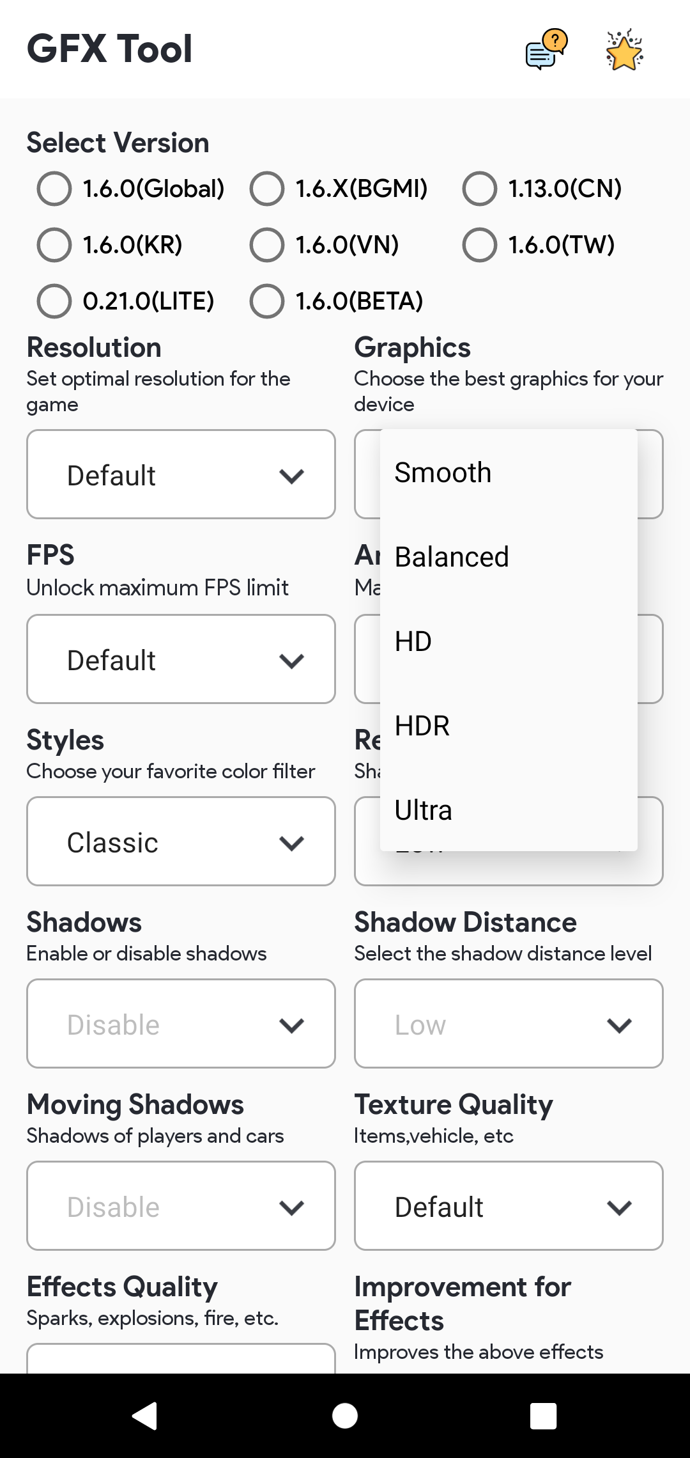
Task: Open the help chat icon
Action: [546, 49]
